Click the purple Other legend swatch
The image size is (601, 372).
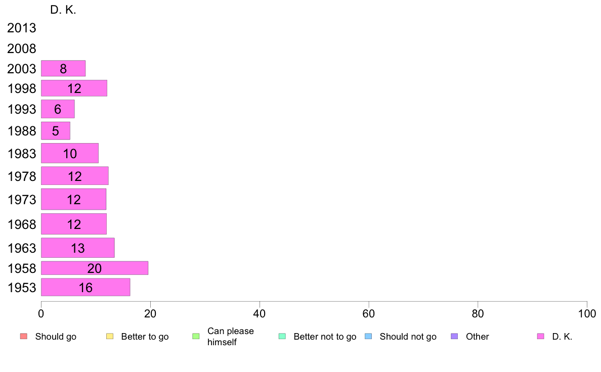point(454,337)
